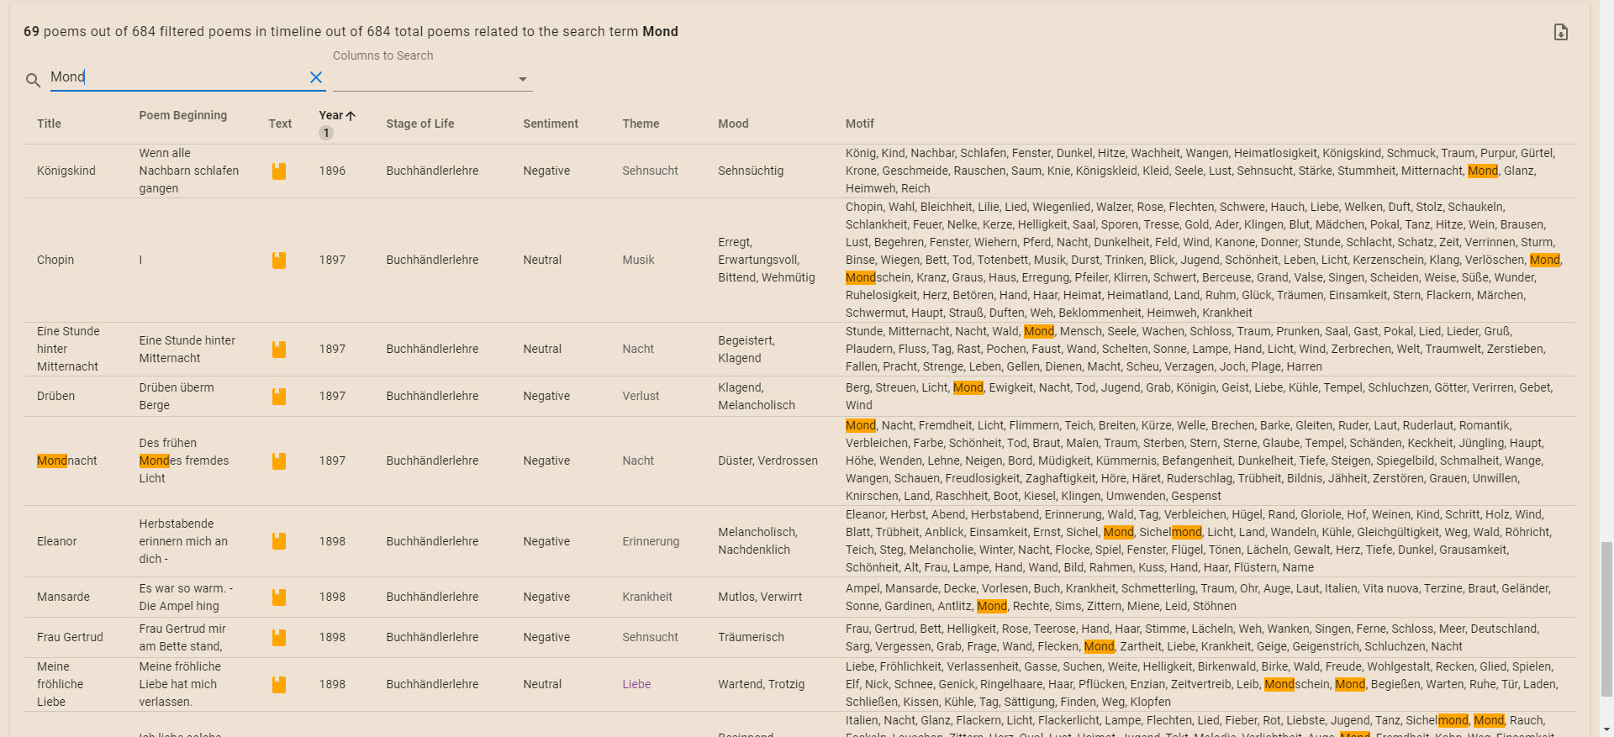
Task: Clear the Mond search text
Action: 316,77
